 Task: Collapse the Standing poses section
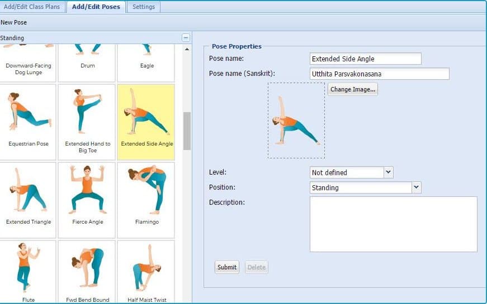coord(186,38)
